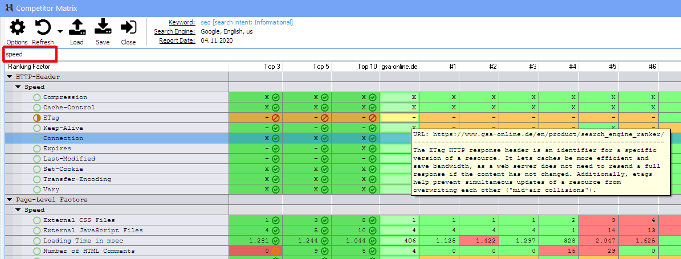This screenshot has height=259, width=681.
Task: Click the Save download icon
Action: pos(103,27)
